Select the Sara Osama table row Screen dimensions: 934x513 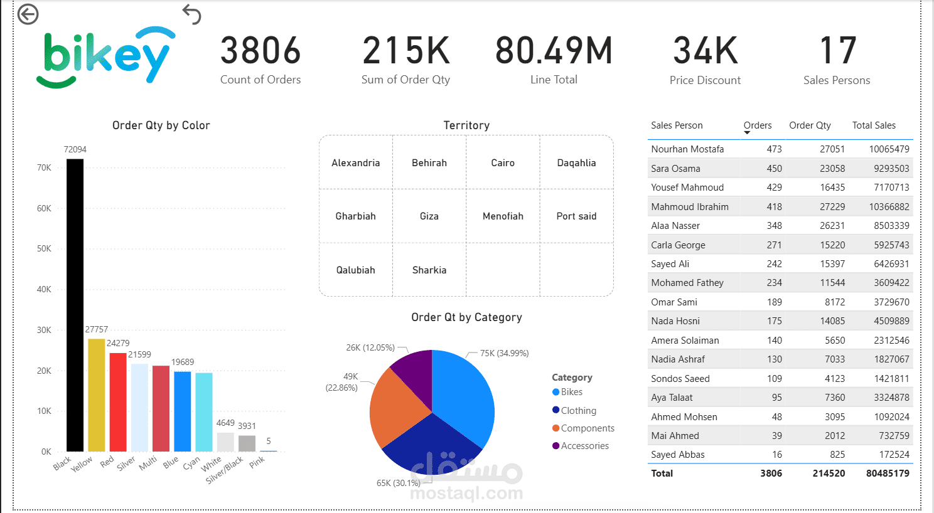tap(780, 168)
